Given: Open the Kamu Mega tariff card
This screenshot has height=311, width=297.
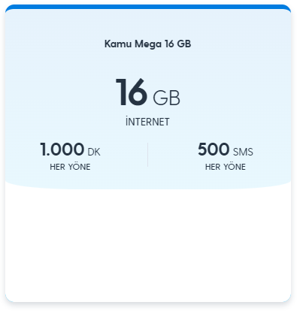Looking at the screenshot, I should [148, 153].
